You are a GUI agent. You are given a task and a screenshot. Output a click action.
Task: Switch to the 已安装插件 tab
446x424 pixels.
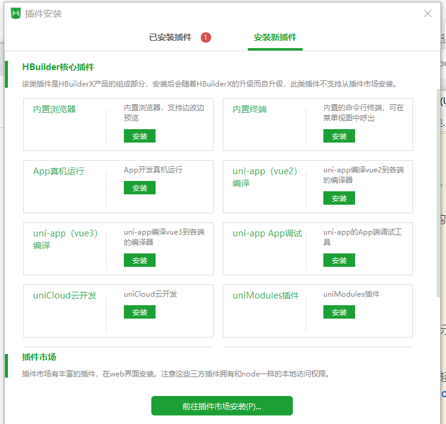click(170, 38)
